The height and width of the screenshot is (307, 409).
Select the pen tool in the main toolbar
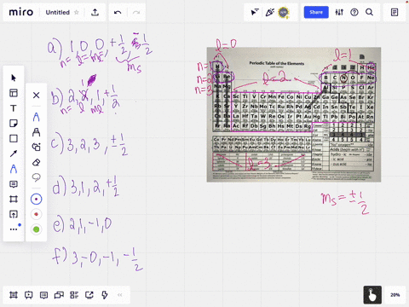point(14,169)
